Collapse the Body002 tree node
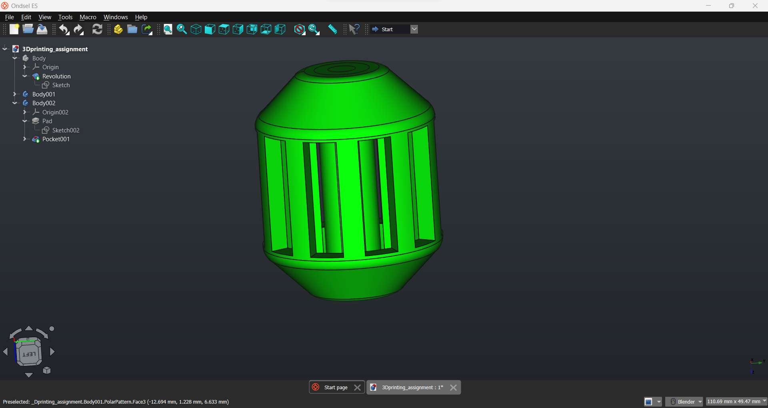The height and width of the screenshot is (408, 768). [x=15, y=103]
